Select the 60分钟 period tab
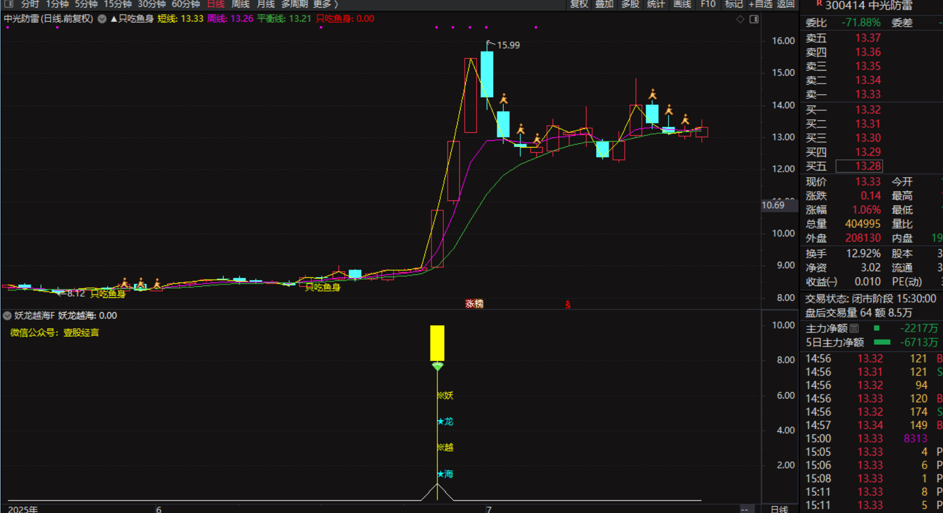Screen dimensions: 943x513 [x=186, y=4]
